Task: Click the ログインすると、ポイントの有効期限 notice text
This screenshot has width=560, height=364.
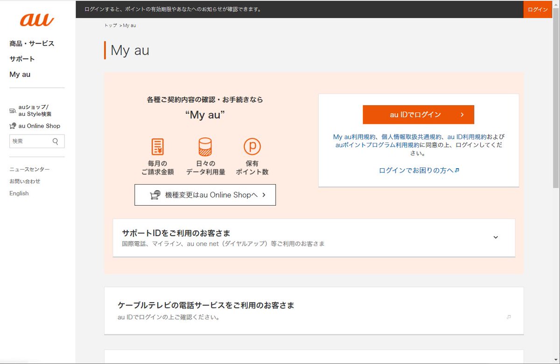Action: 173,9
